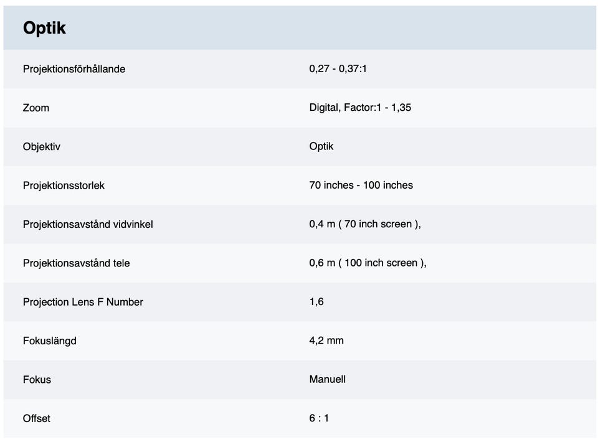Viewport: 598px width, 447px height.
Task: Click the 4,2 mm focal length value
Action: (326, 341)
